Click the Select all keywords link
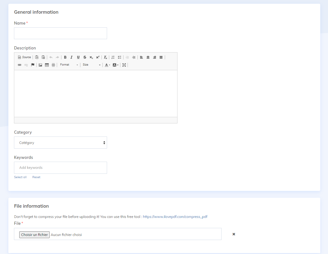The image size is (328, 254). (x=20, y=177)
